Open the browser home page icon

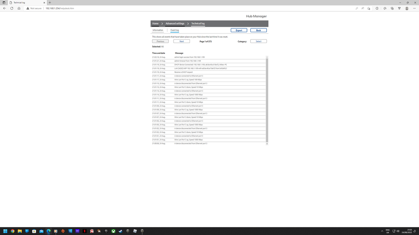(x=19, y=8)
